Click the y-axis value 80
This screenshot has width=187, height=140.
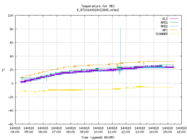[11, 29]
